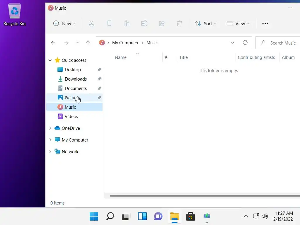The height and width of the screenshot is (225, 300).
Task: Go up one folder level arrow
Action: [88, 43]
